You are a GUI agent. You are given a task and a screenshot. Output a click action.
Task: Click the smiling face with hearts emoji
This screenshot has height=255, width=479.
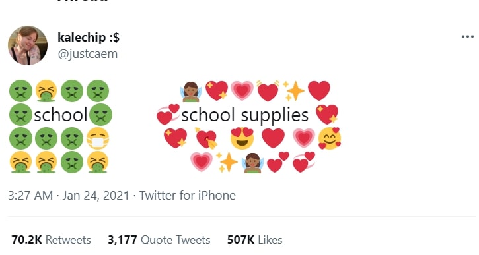coord(330,138)
